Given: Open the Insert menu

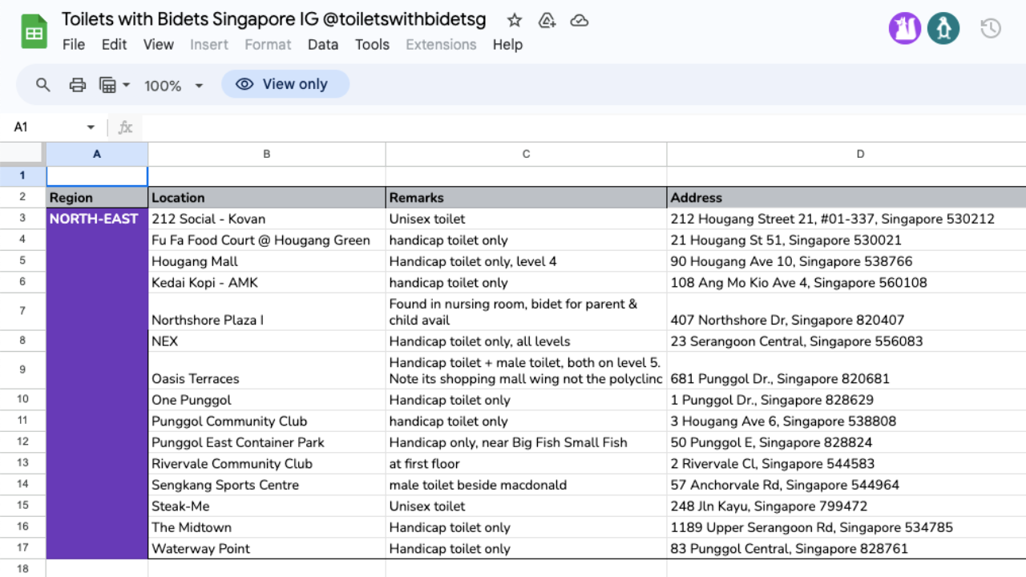Looking at the screenshot, I should pyautogui.click(x=209, y=45).
